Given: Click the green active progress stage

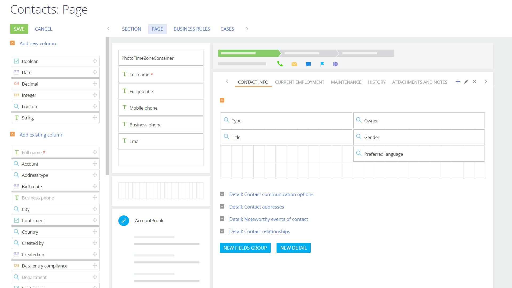Looking at the screenshot, I should 248,53.
